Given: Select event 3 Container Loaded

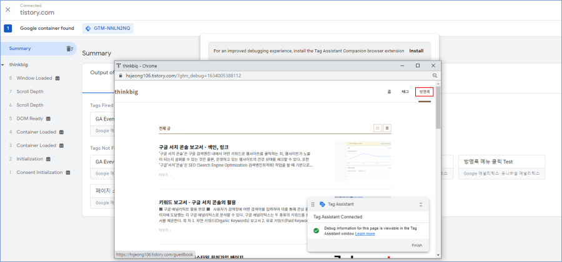Looking at the screenshot, I should point(36,145).
